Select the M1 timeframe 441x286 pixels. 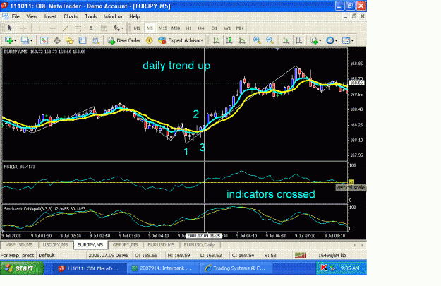(x=137, y=28)
